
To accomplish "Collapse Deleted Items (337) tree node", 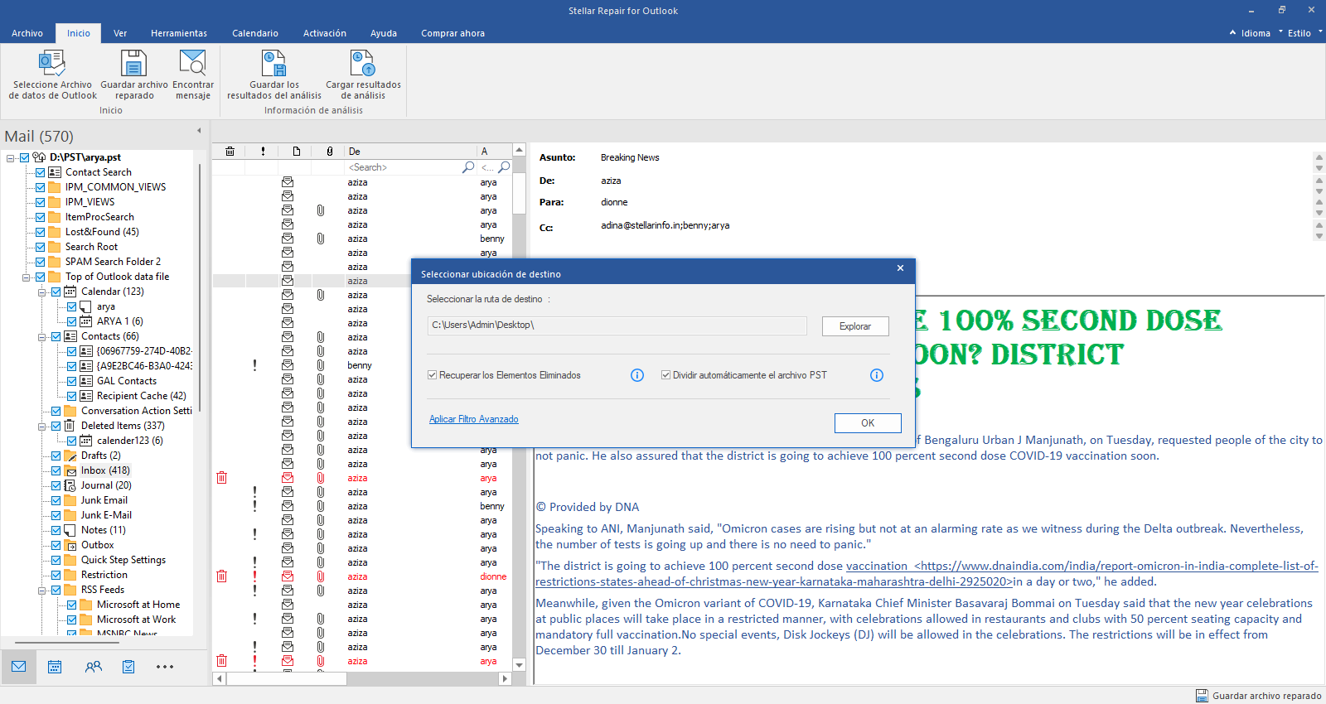I will click(42, 426).
